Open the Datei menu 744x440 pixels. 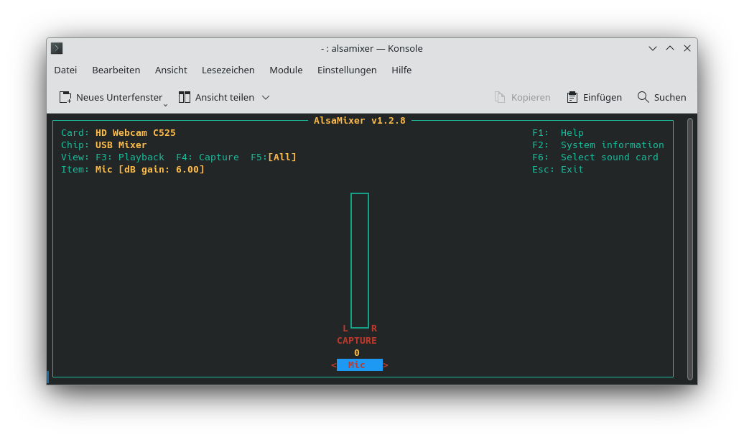pyautogui.click(x=65, y=70)
